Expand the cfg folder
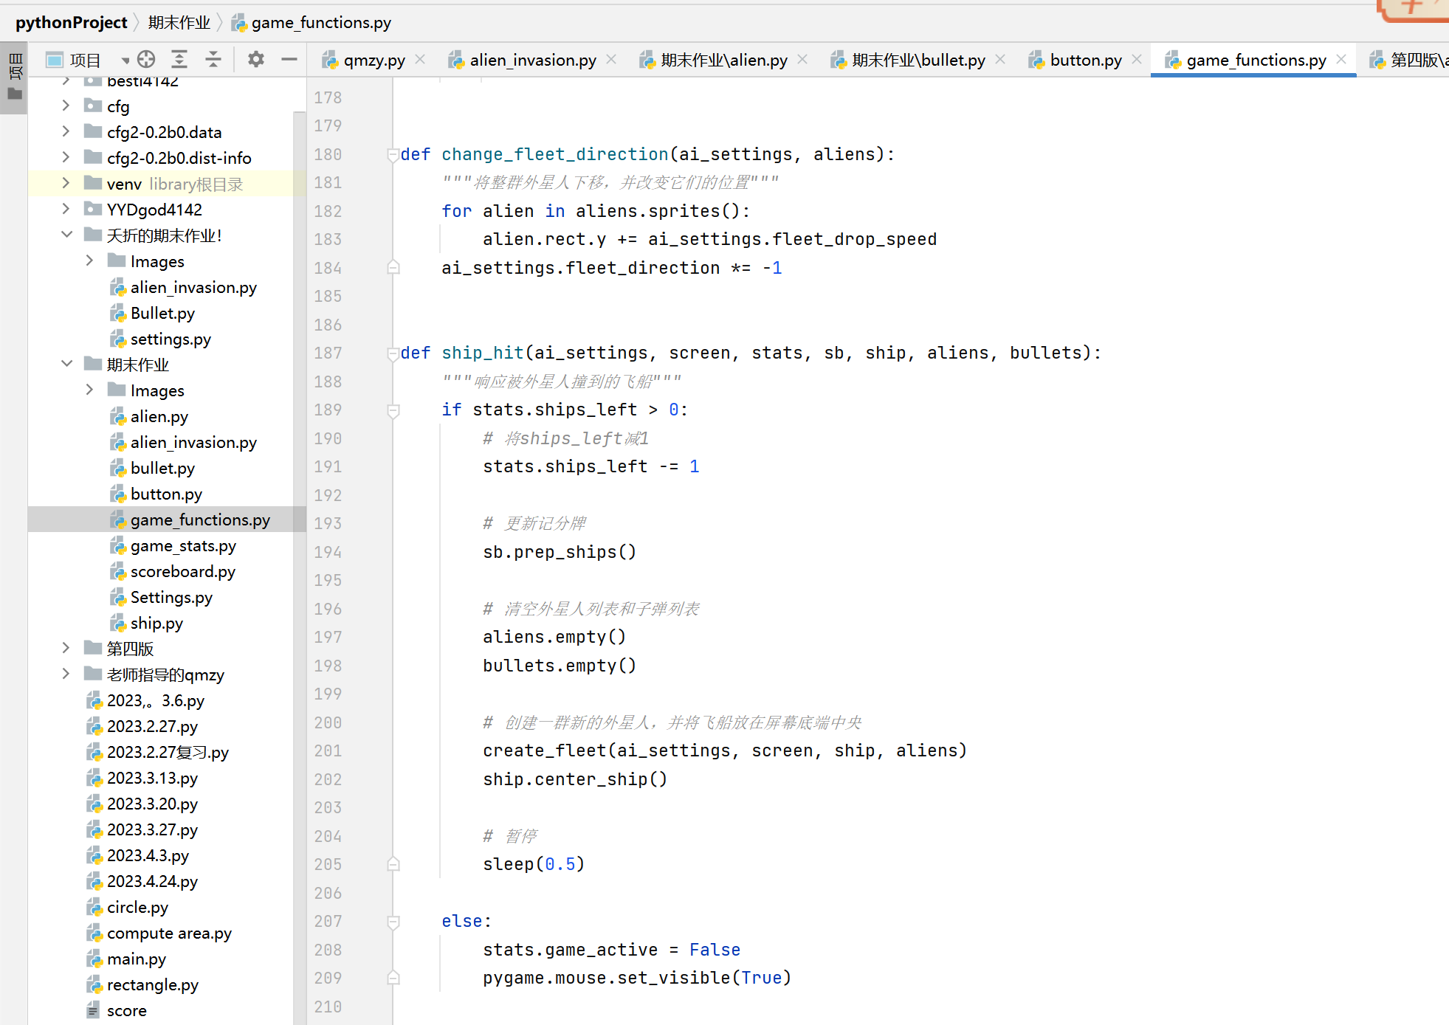The width and height of the screenshot is (1449, 1025). pos(66,106)
